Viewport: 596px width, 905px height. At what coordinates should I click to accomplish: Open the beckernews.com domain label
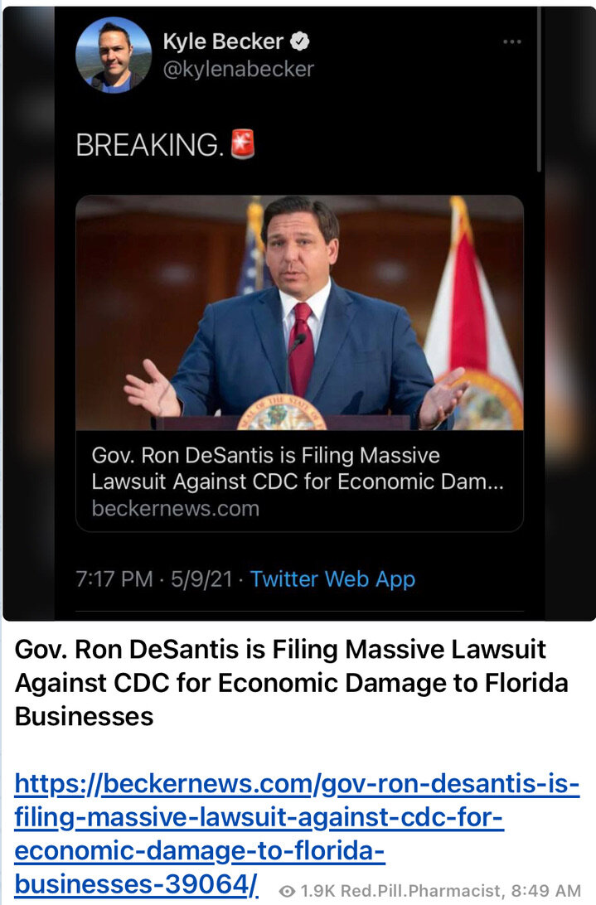click(x=176, y=509)
